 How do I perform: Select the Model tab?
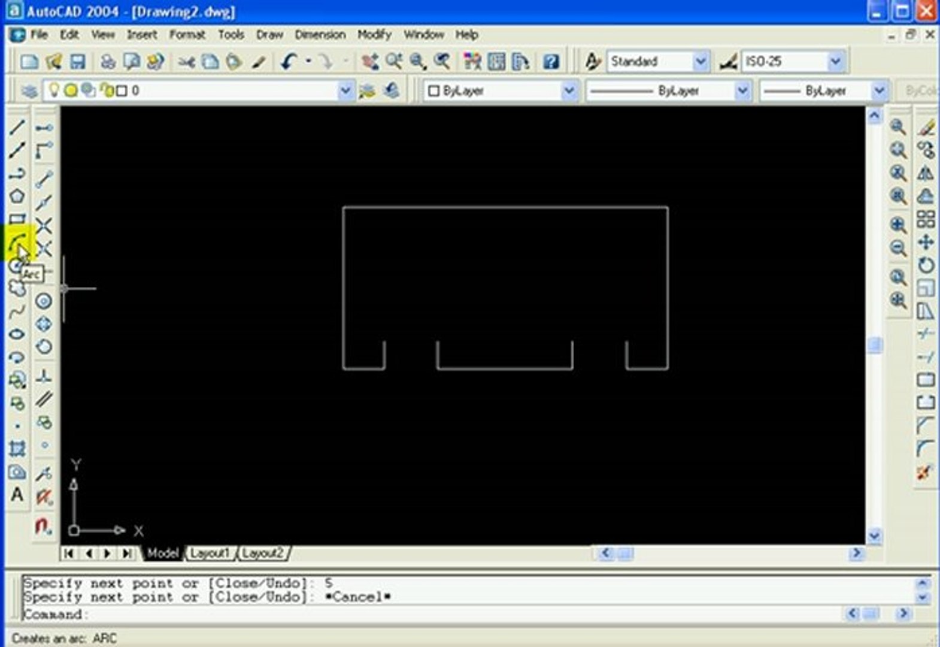163,553
